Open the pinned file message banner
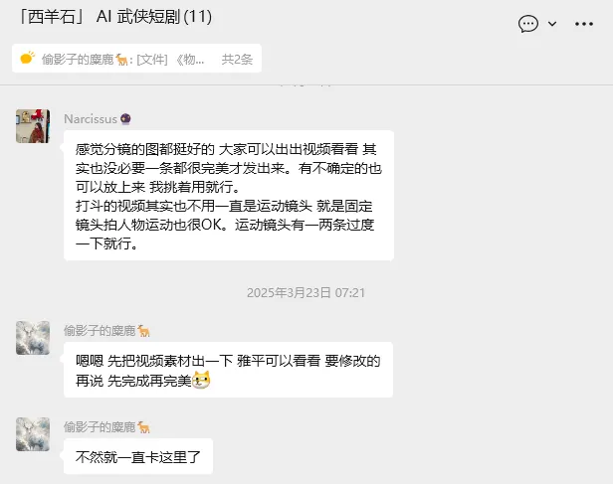Viewport: 613px width, 484px height. [x=136, y=59]
